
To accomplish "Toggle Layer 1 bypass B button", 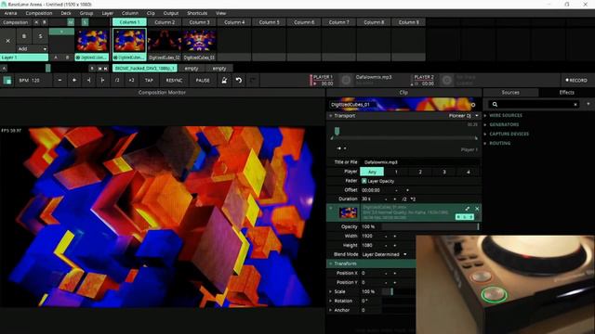I will (x=24, y=36).
